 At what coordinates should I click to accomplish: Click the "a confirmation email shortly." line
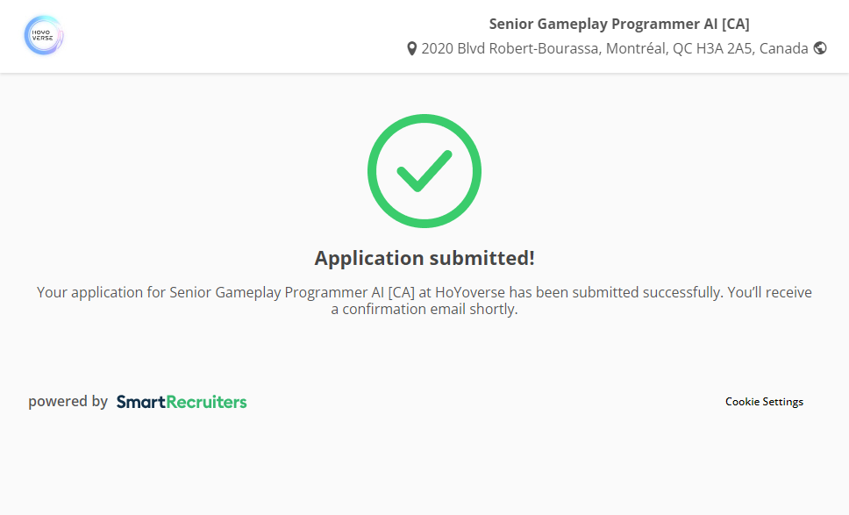coord(424,310)
